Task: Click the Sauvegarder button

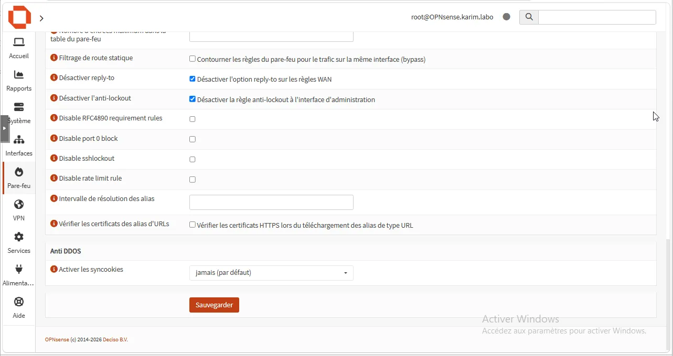Action: click(214, 305)
